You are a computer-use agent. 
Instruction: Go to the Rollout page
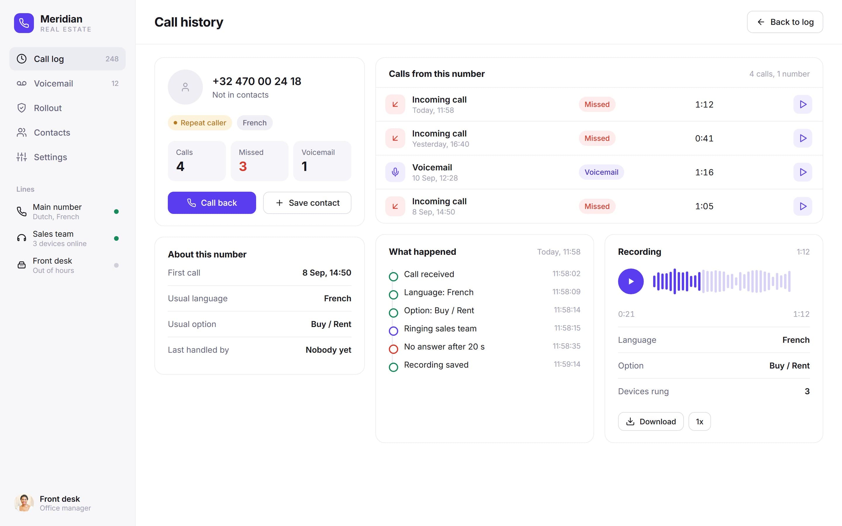coord(68,108)
